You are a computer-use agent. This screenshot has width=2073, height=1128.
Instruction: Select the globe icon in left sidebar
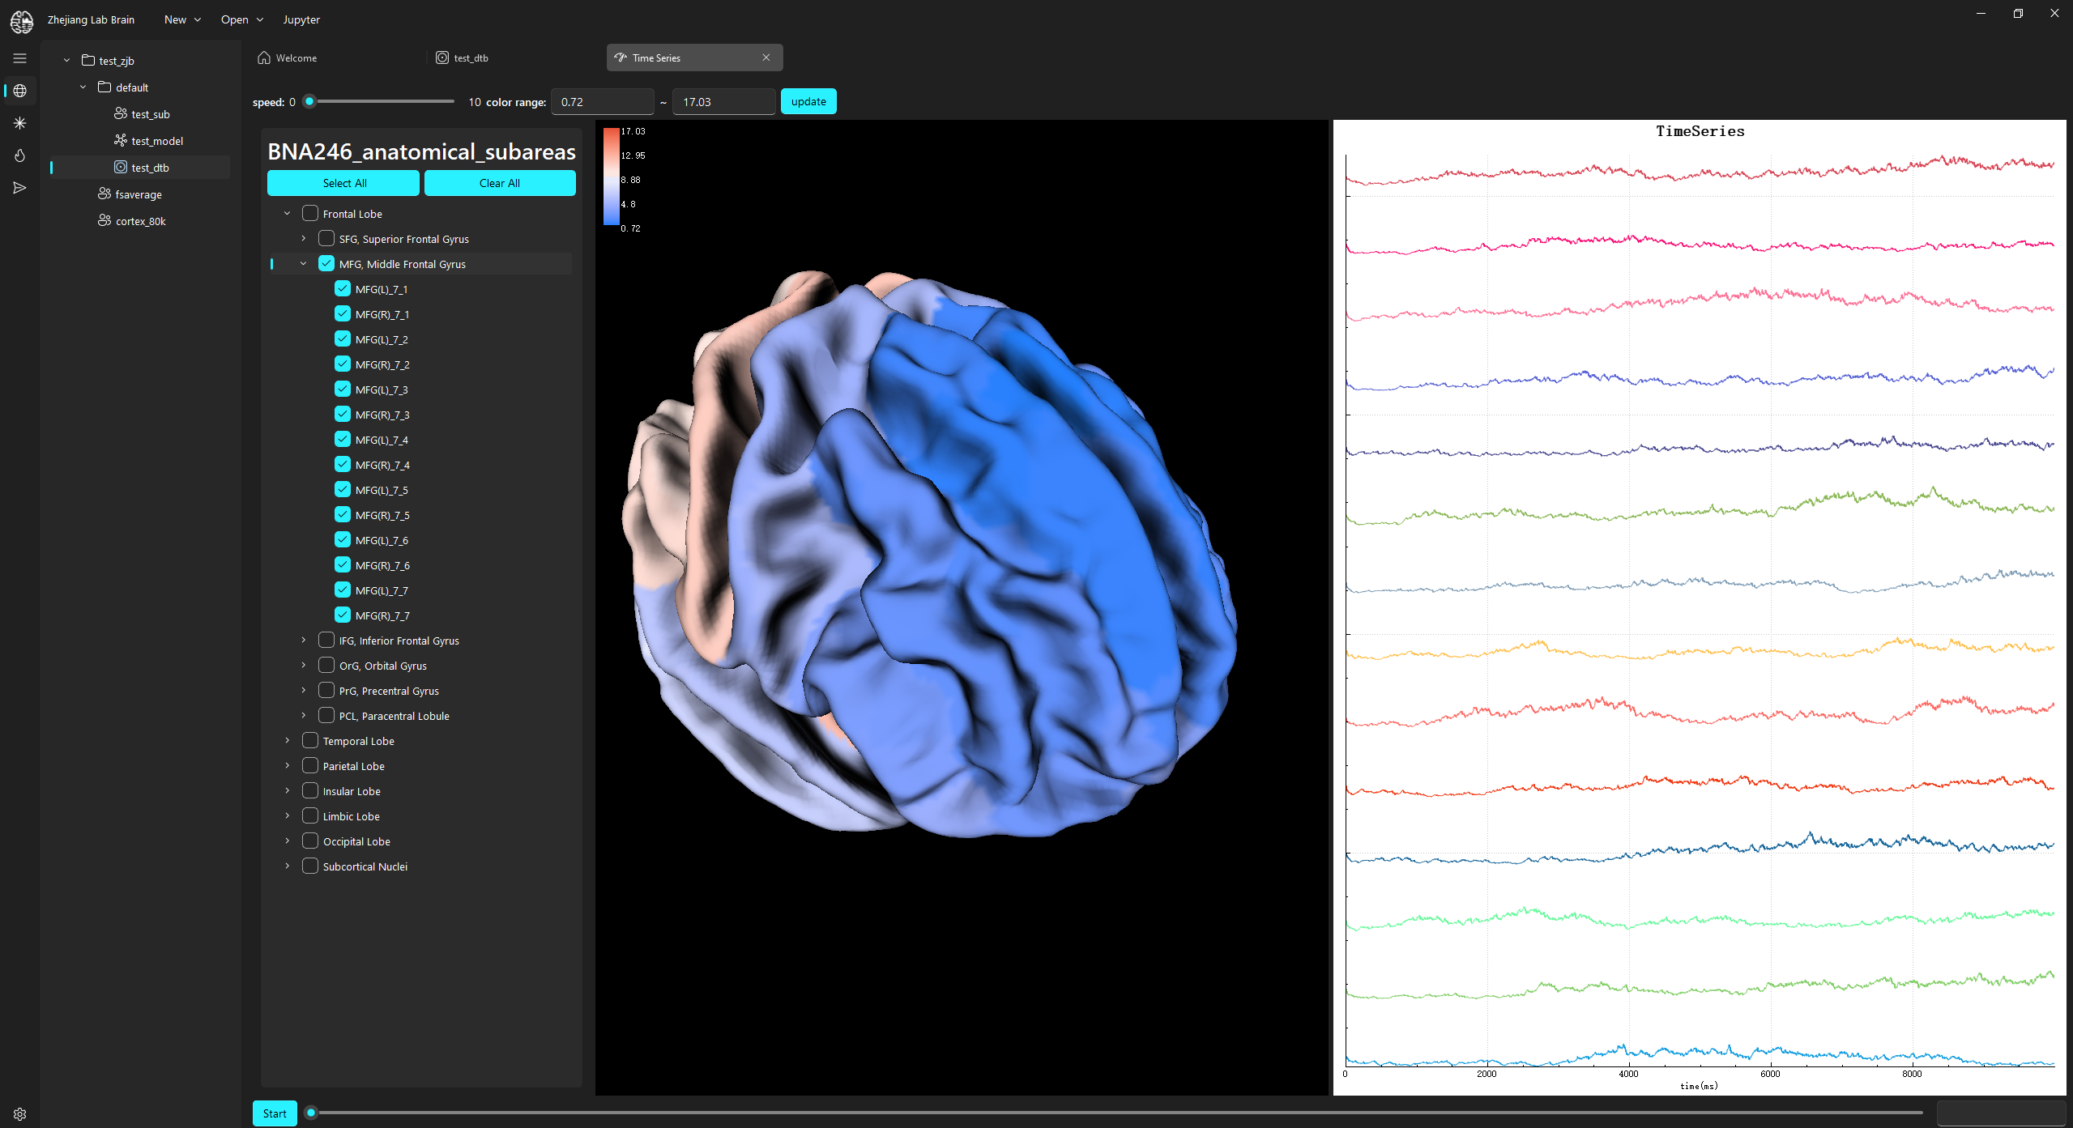(x=19, y=91)
